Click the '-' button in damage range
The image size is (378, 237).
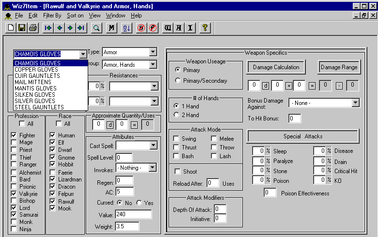339,86
